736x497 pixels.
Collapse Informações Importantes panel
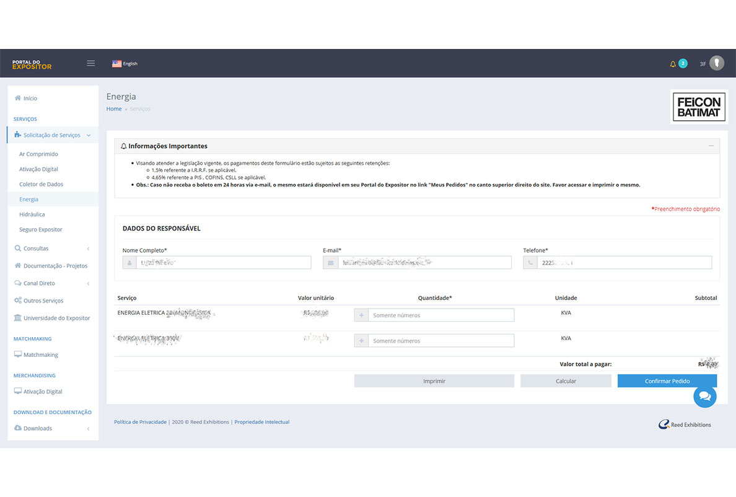click(711, 146)
